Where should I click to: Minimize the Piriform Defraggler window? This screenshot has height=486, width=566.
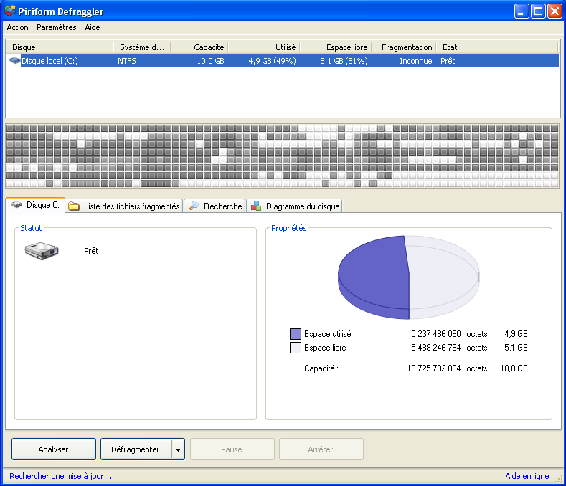[x=522, y=11]
